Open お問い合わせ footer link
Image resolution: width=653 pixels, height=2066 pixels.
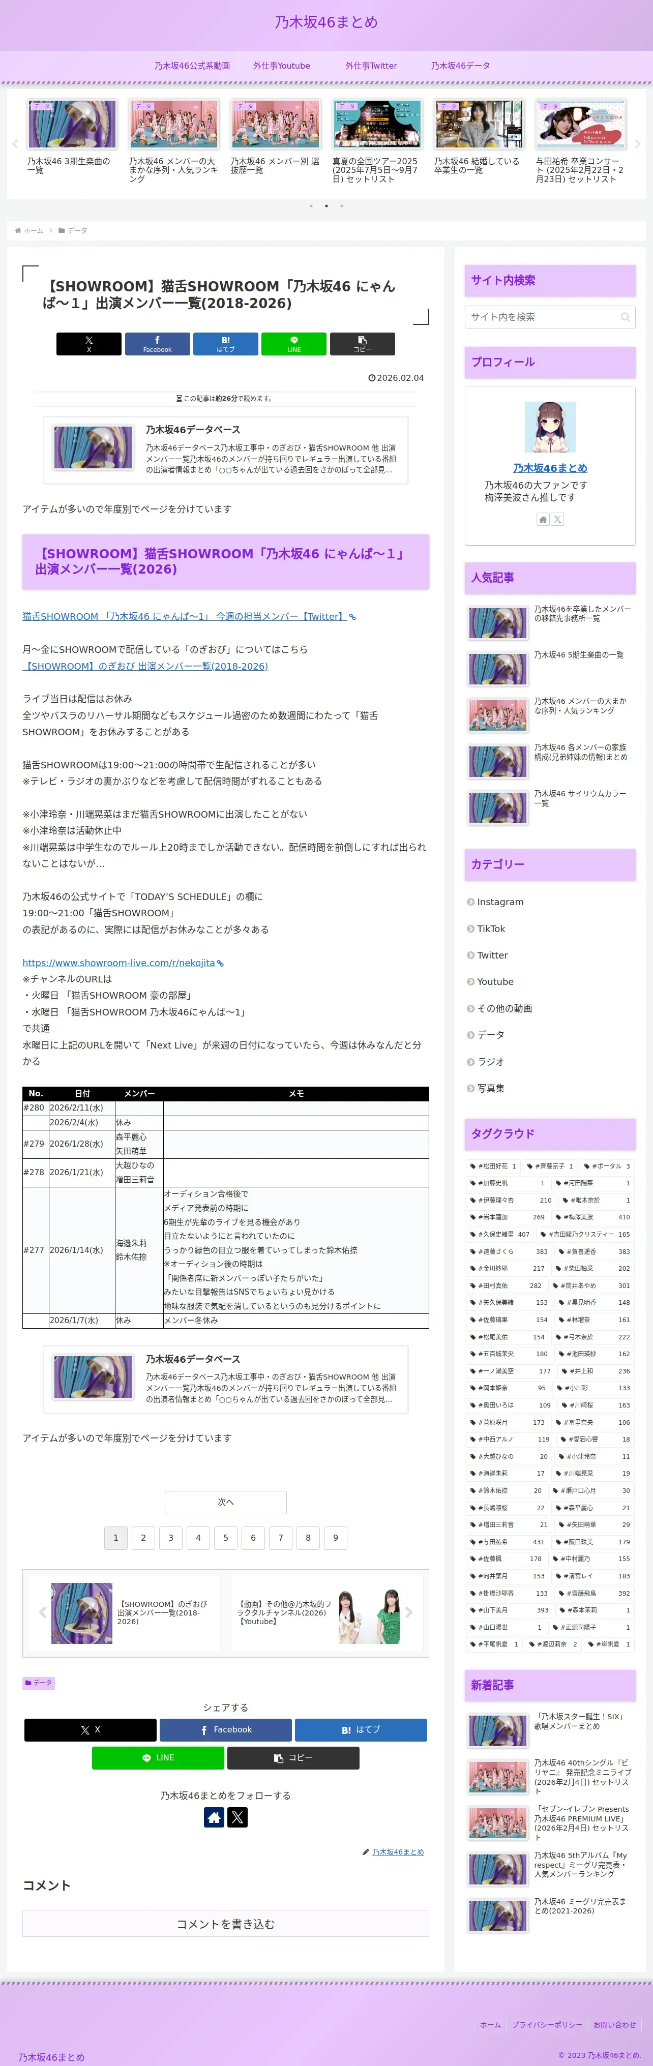coord(614,2024)
